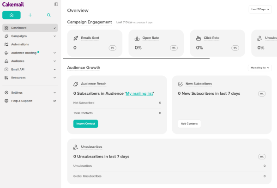
Task: Click the teal dot on Audience Building
Action: (x=38, y=52)
